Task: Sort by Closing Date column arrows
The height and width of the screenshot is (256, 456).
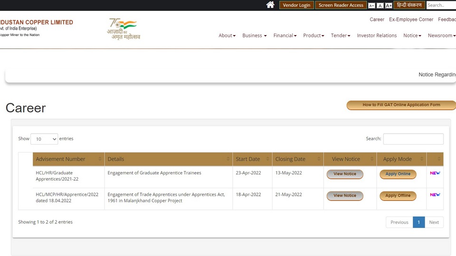Action: [319, 159]
